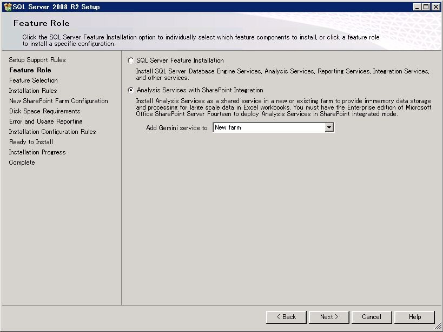Select the bold Feature Role step in sidebar

[x=30, y=70]
